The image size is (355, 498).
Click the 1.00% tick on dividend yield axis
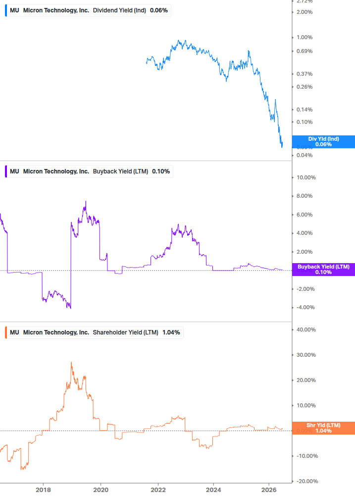coord(304,37)
